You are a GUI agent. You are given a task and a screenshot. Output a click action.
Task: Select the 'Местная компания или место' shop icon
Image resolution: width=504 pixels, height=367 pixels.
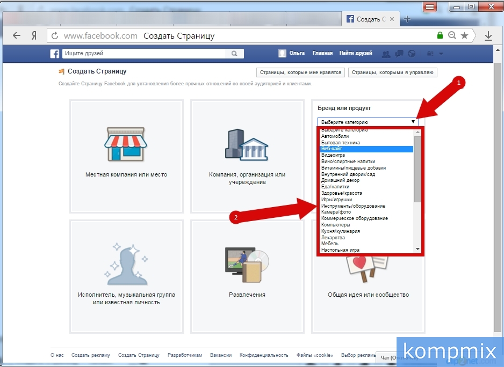(126, 143)
